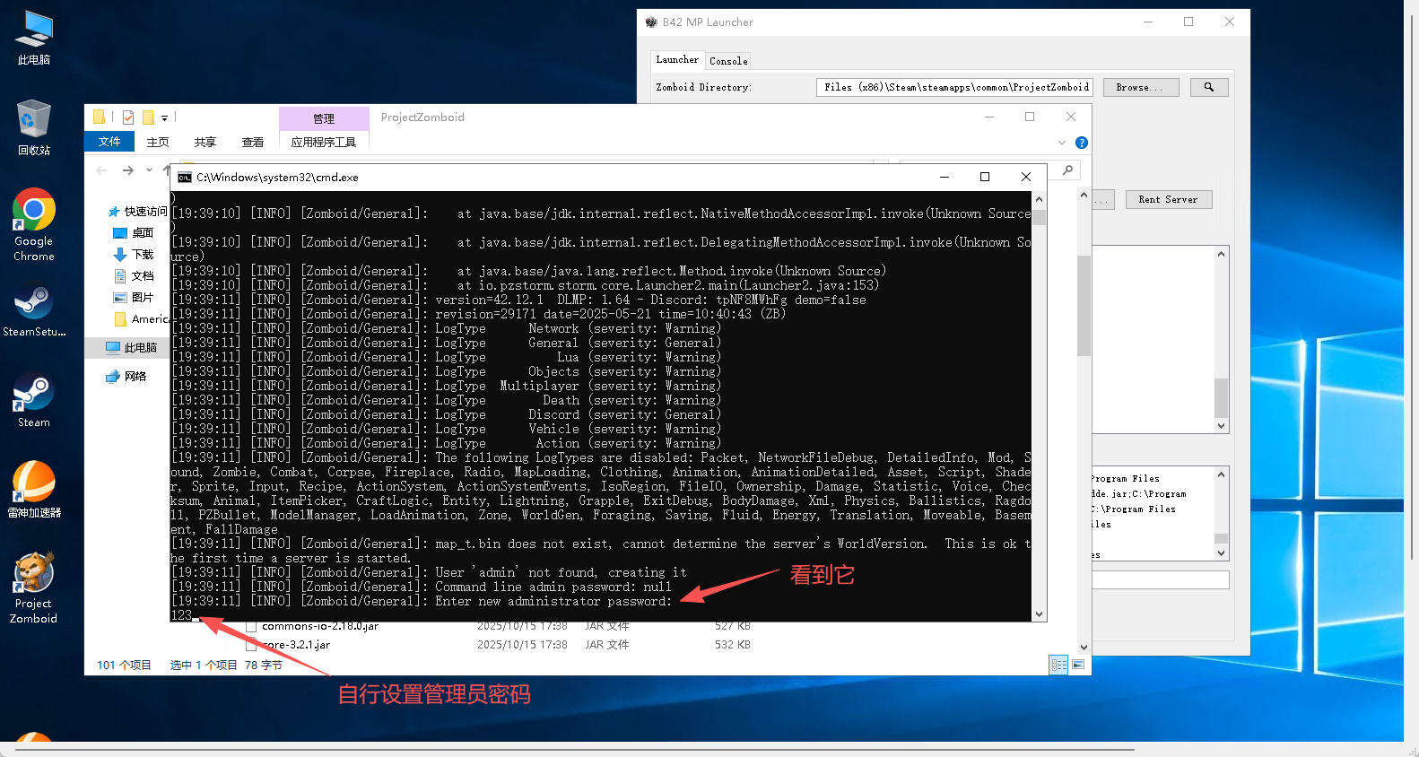Switch to details view in Explorer status bar
The width and height of the screenshot is (1419, 757).
[x=1058, y=665]
